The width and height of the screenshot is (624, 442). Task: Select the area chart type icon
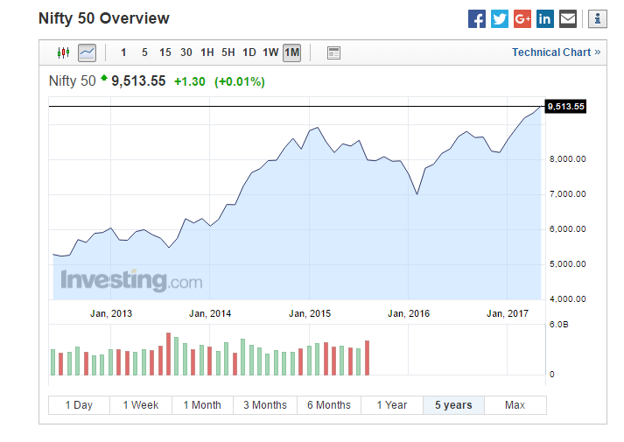click(87, 53)
